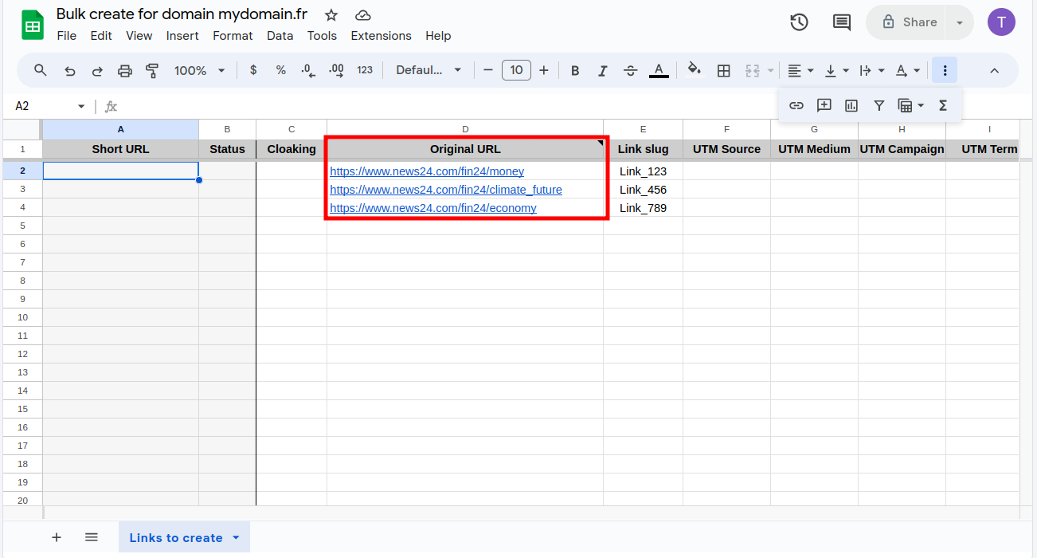
Task: Toggle strikethrough formatting
Action: [630, 70]
